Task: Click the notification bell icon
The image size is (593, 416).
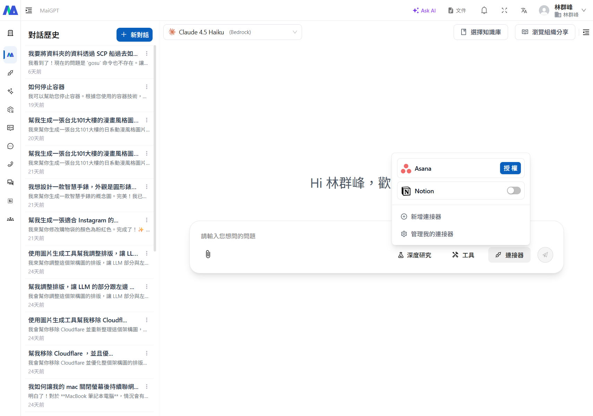Action: click(x=484, y=10)
